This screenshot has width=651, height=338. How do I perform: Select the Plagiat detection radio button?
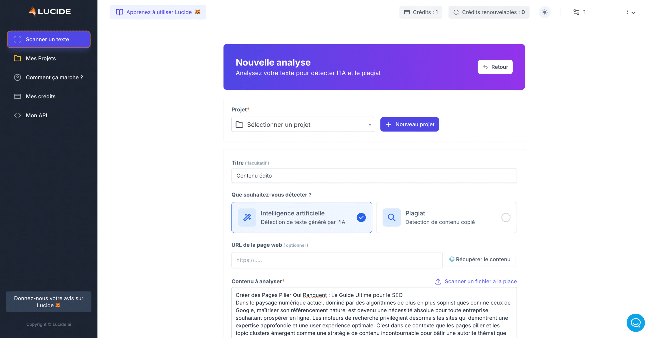tap(506, 217)
